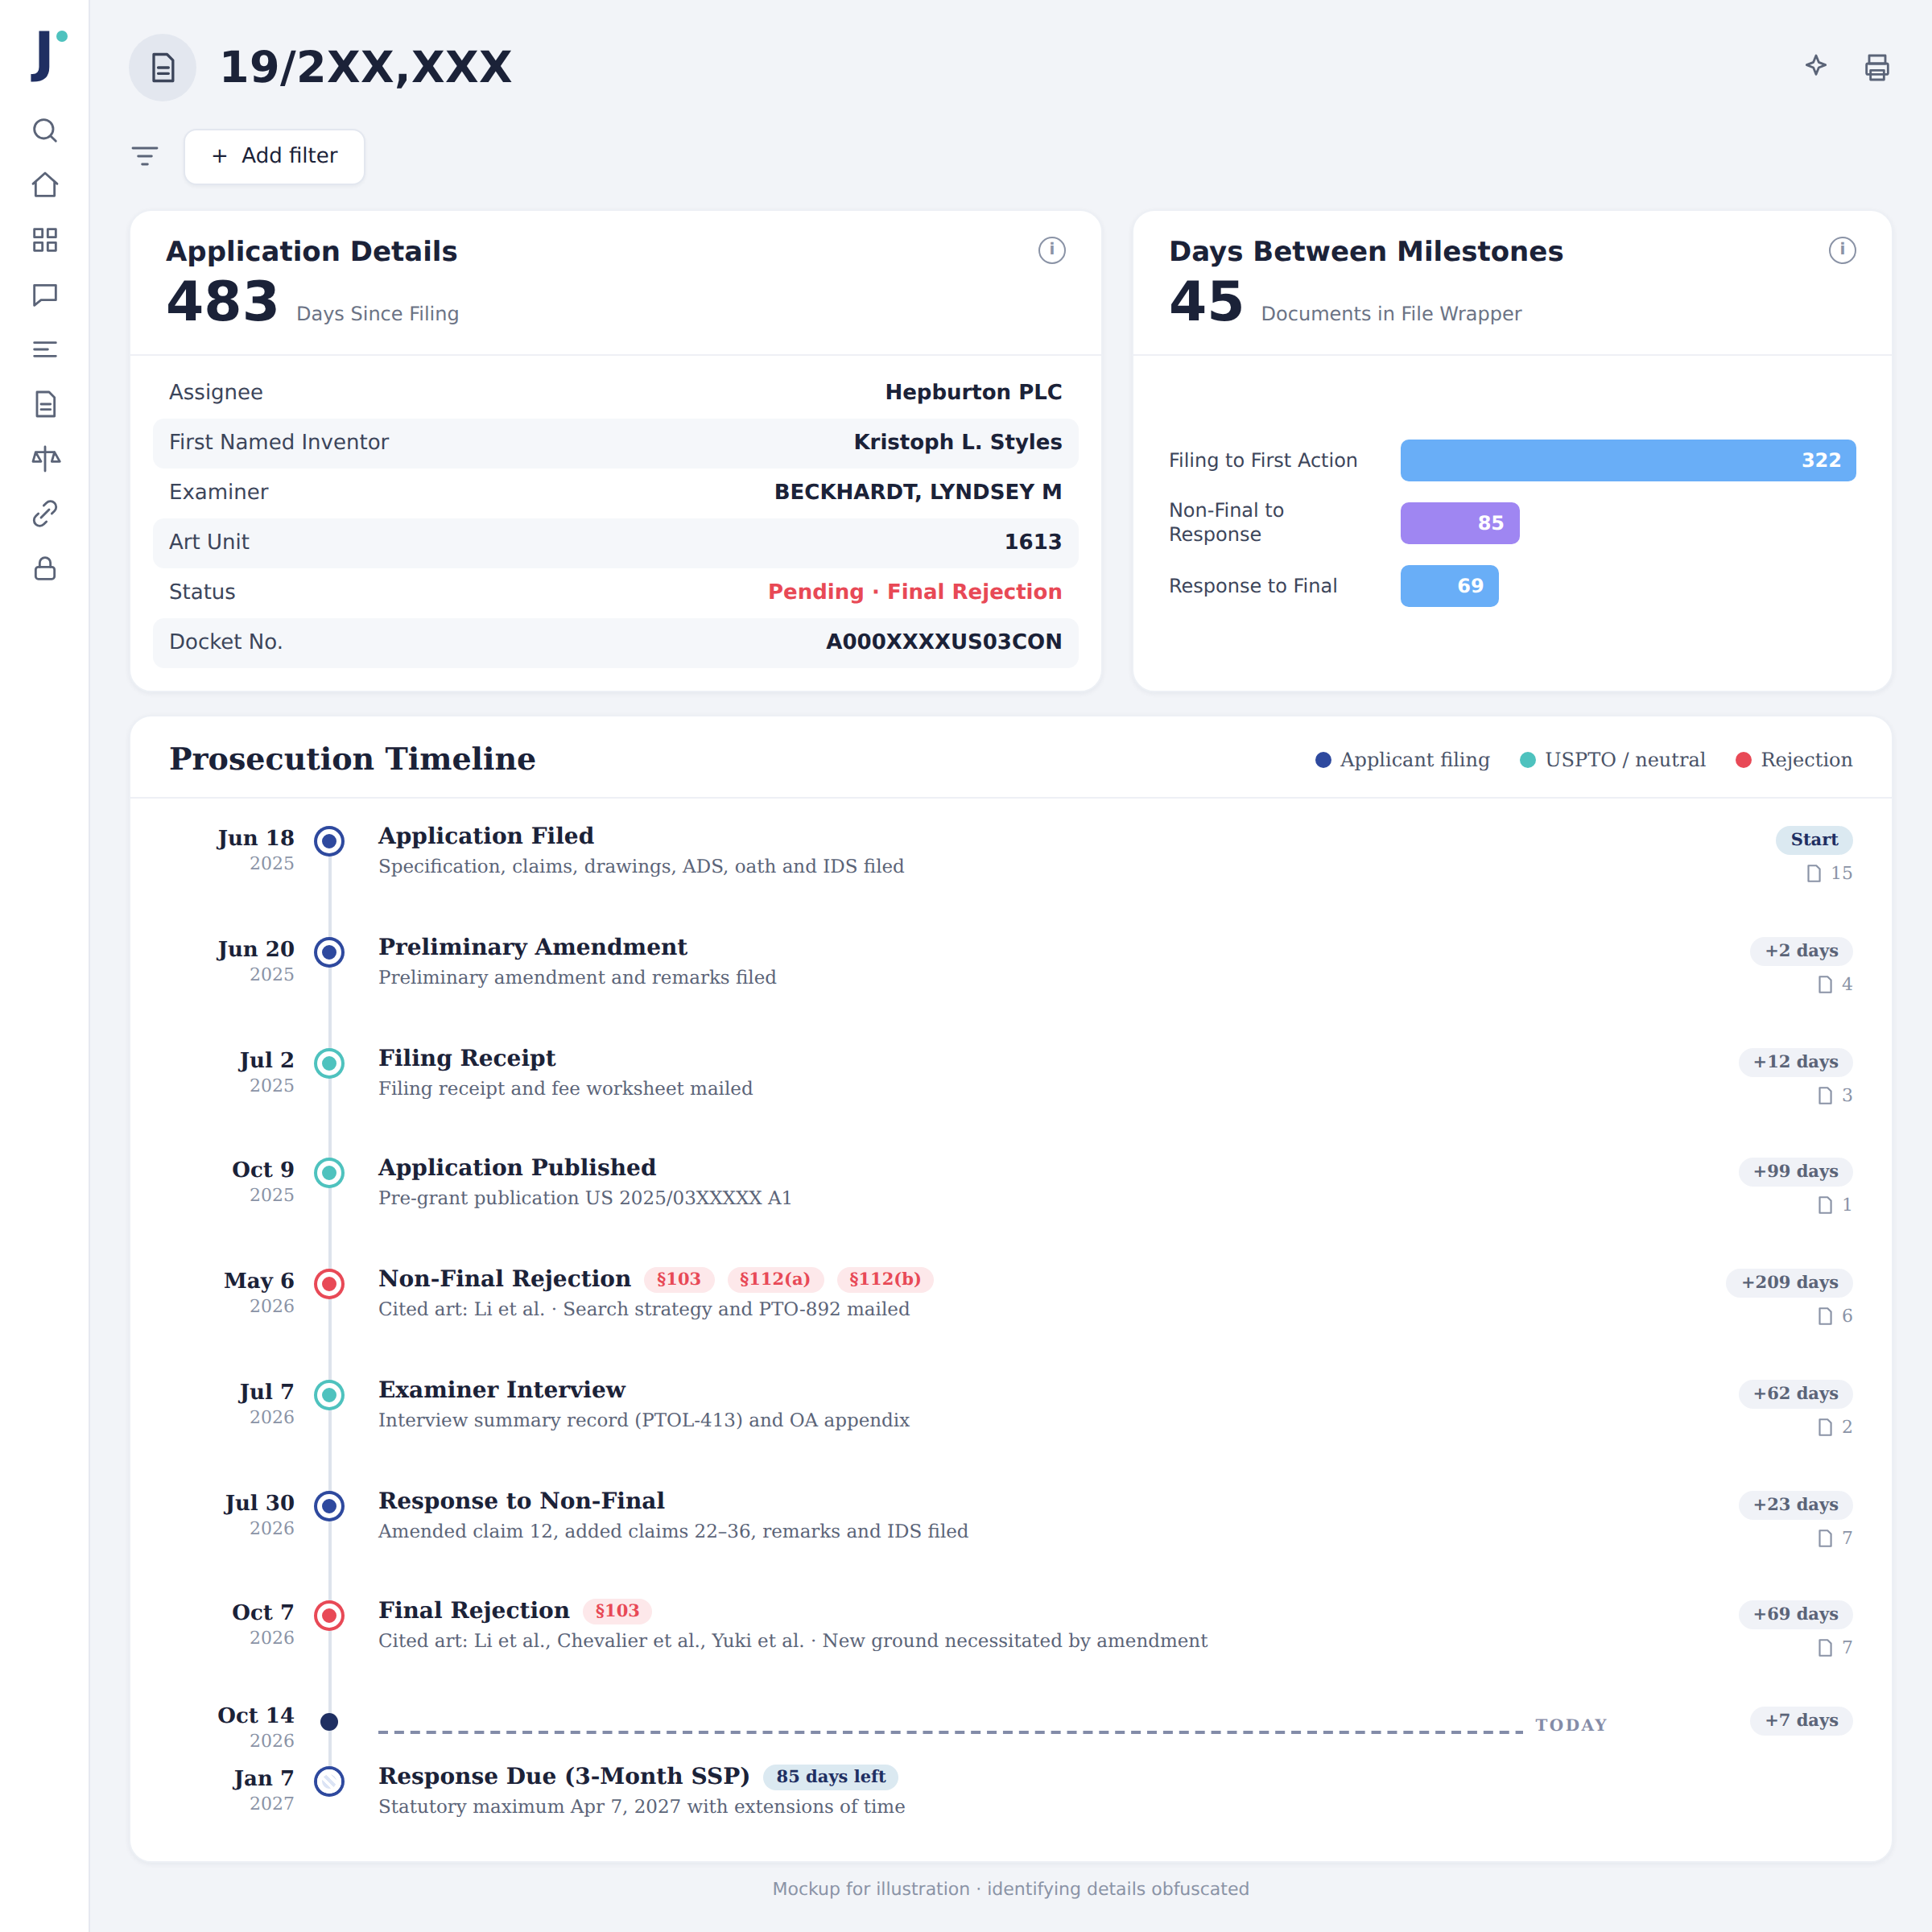The width and height of the screenshot is (1932, 1932).
Task: Click the §112(b) rejection tag
Action: [885, 1279]
